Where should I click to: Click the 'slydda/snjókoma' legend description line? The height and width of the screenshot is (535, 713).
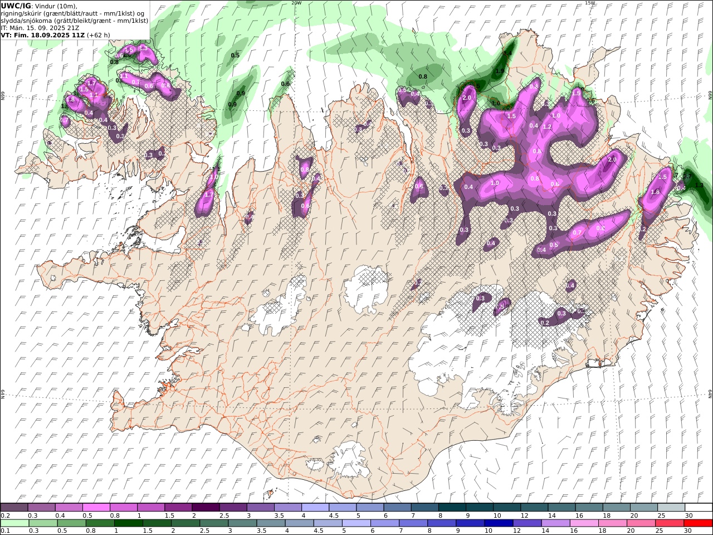[75, 20]
